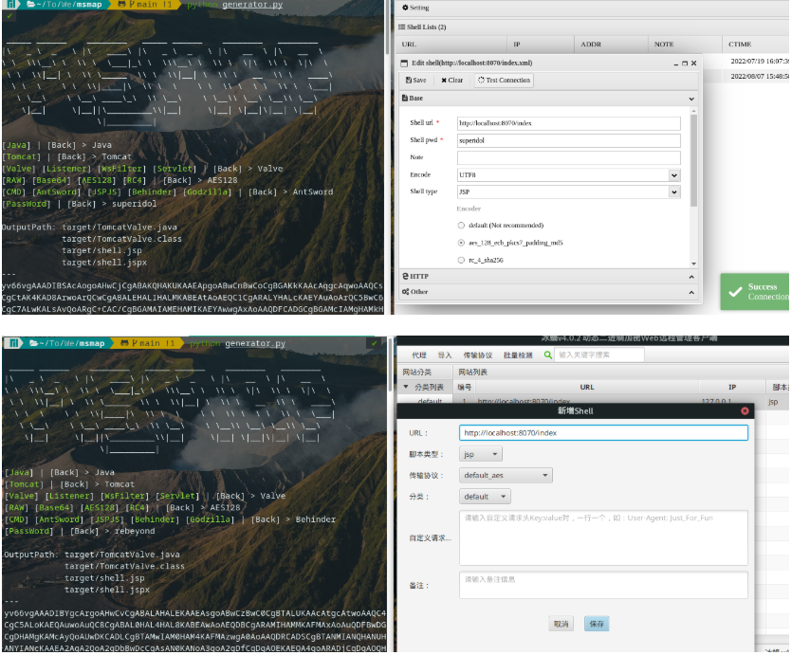
Task: Open the default_aes transmission protocol dropdown
Action: point(505,475)
